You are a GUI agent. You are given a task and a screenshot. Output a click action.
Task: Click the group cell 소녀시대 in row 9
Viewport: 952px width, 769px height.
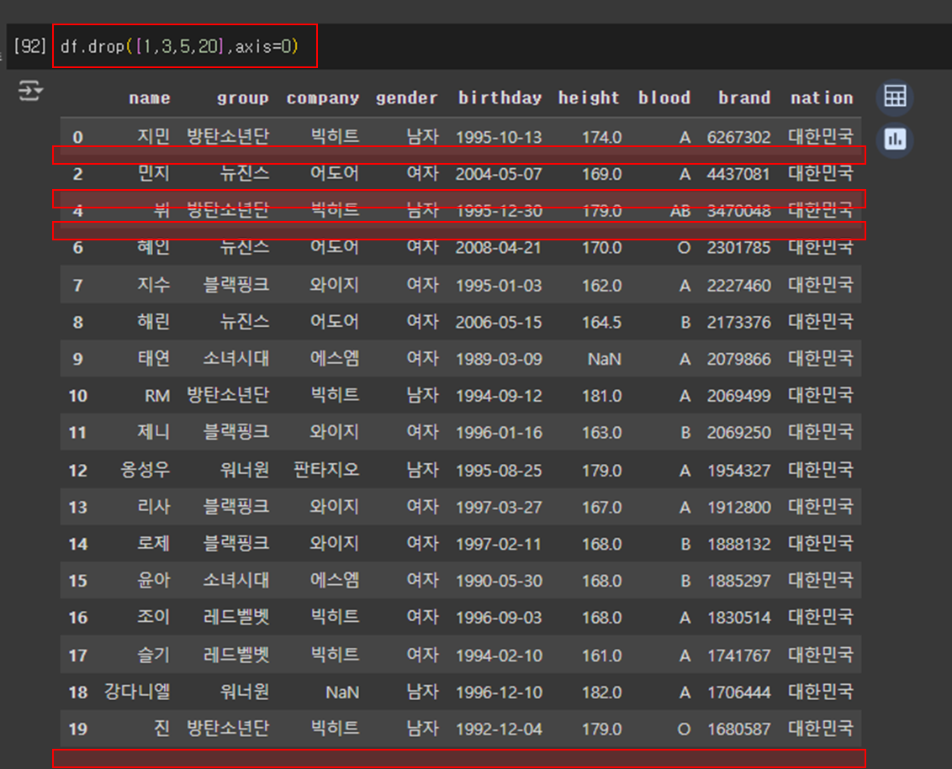coord(236,359)
